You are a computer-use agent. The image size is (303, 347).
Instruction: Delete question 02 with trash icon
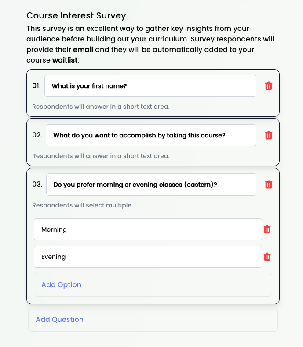point(269,135)
